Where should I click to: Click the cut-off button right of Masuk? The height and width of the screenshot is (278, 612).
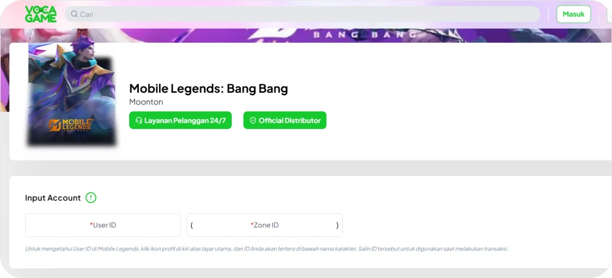609,14
